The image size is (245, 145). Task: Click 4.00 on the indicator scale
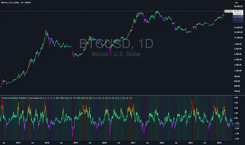tap(236, 98)
